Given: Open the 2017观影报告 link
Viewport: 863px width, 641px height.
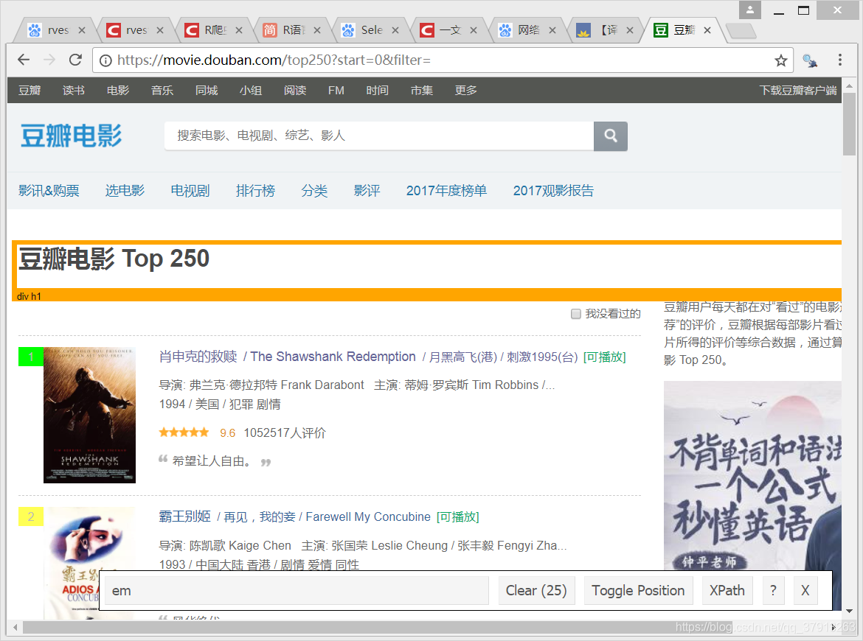Looking at the screenshot, I should pyautogui.click(x=554, y=191).
